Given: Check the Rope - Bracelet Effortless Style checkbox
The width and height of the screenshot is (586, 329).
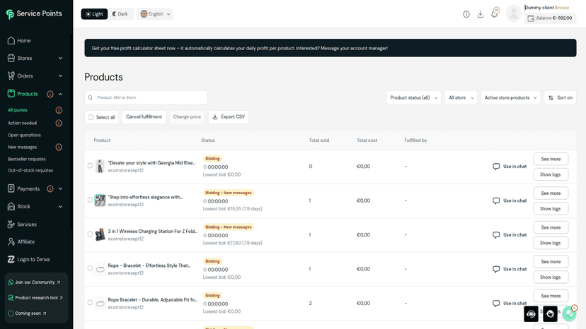Looking at the screenshot, I should 90,268.
